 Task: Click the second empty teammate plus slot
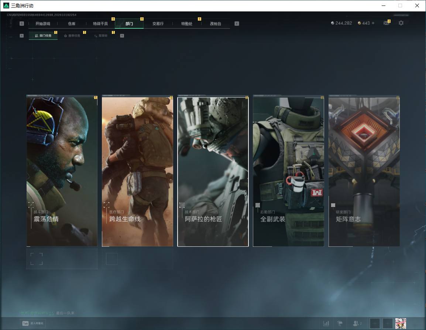pos(388,323)
